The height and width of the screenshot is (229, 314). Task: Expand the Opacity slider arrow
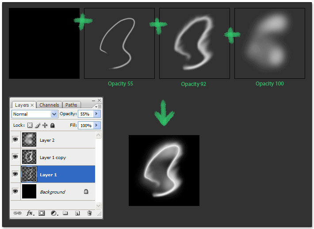(x=96, y=114)
